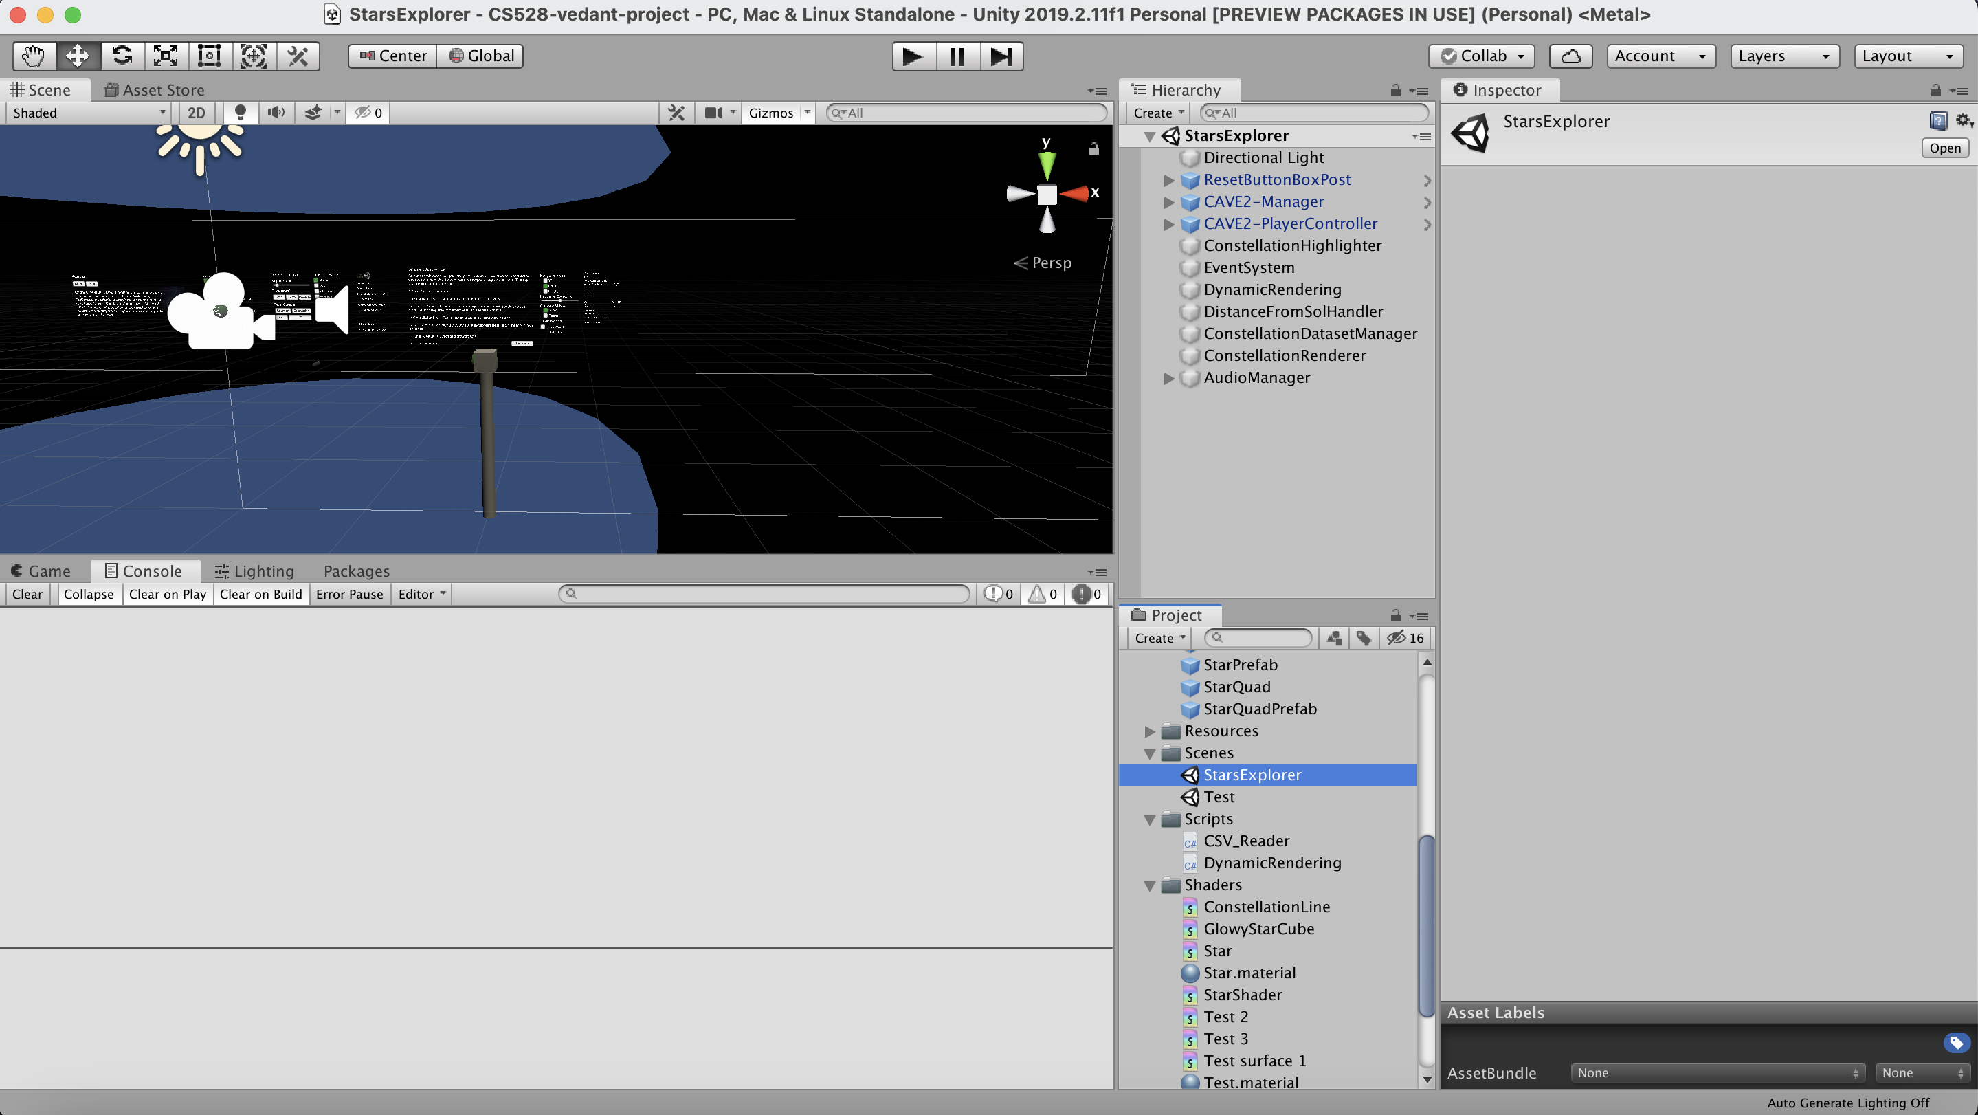
Task: Toggle Error Pause in console
Action: point(349,595)
